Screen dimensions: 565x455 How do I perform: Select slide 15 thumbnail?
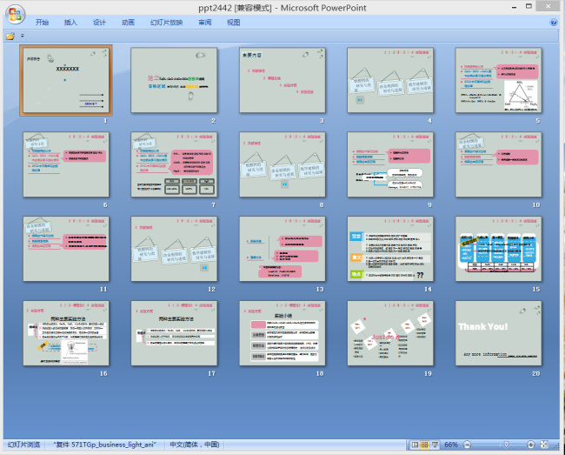pos(498,249)
